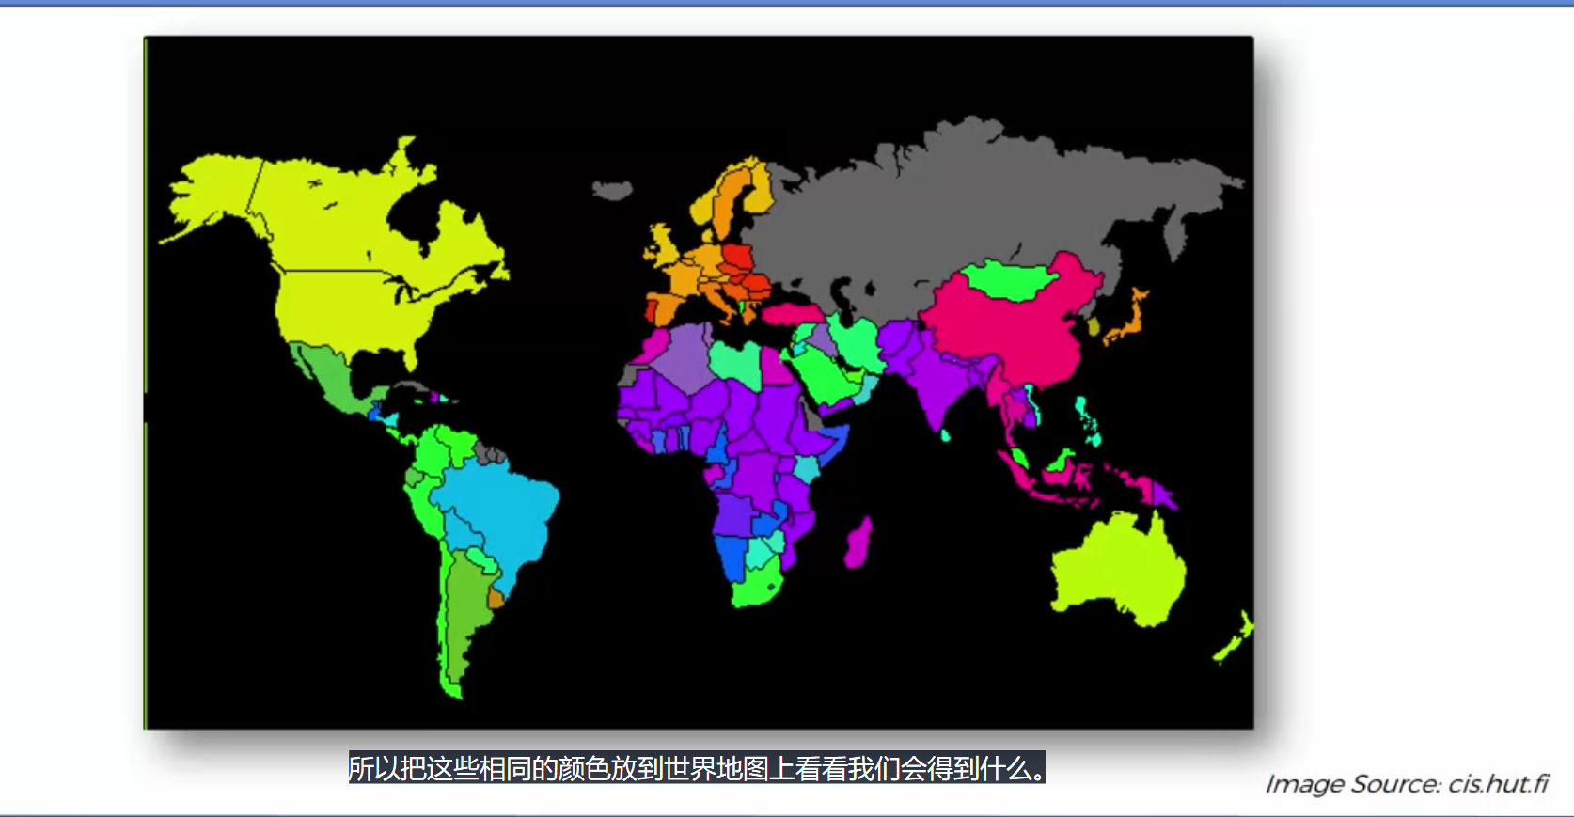Select the yellow-green New Zealand islands
The width and height of the screenshot is (1574, 817).
[1235, 639]
